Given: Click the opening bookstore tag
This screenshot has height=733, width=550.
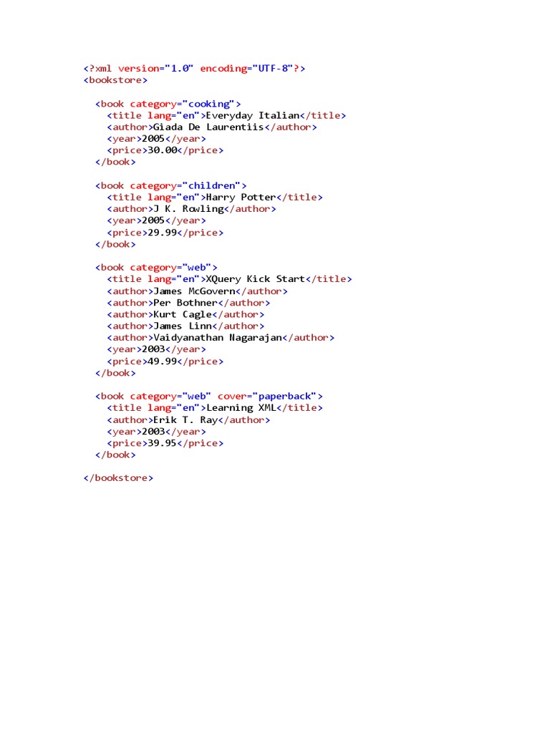Looking at the screenshot, I should 115,80.
